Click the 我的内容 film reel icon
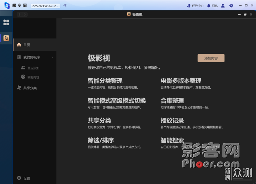Viewport: 256px width, 184px height. point(23,77)
